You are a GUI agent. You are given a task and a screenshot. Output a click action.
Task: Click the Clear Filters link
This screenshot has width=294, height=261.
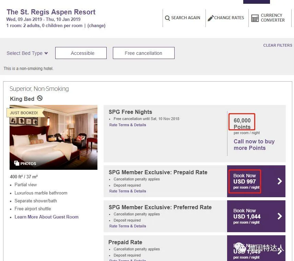coord(278,45)
